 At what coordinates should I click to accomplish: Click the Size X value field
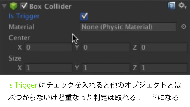(48, 68)
